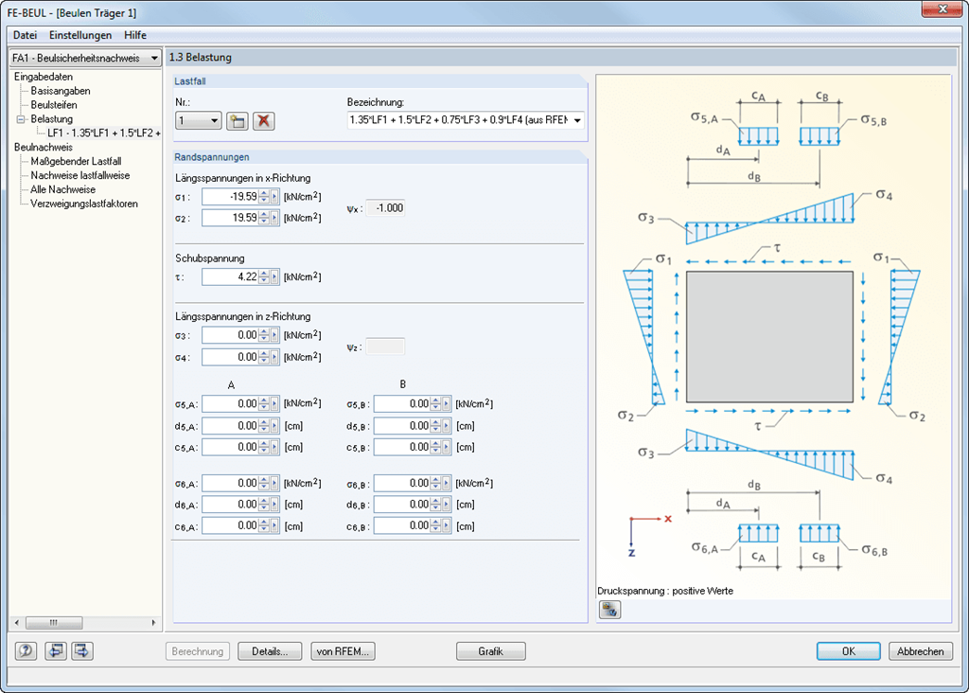
Task: Delete load case with red X icon
Action: coord(264,121)
